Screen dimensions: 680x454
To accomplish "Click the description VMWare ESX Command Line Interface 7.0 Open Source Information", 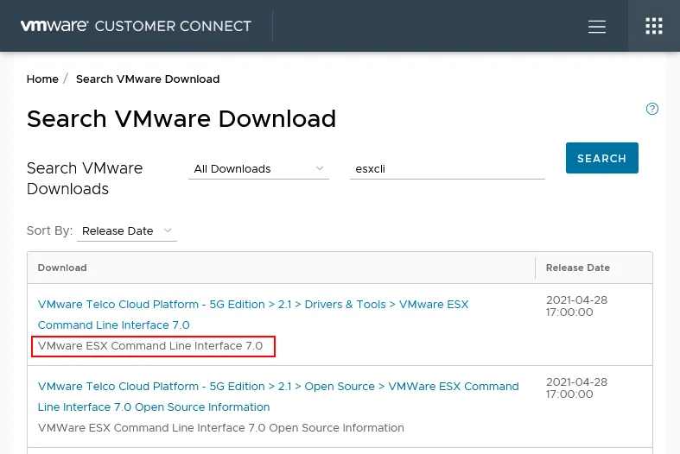I will [x=220, y=428].
